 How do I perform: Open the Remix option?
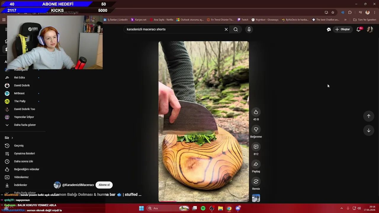coord(256,181)
